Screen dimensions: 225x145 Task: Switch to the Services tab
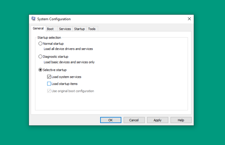tap(65, 29)
